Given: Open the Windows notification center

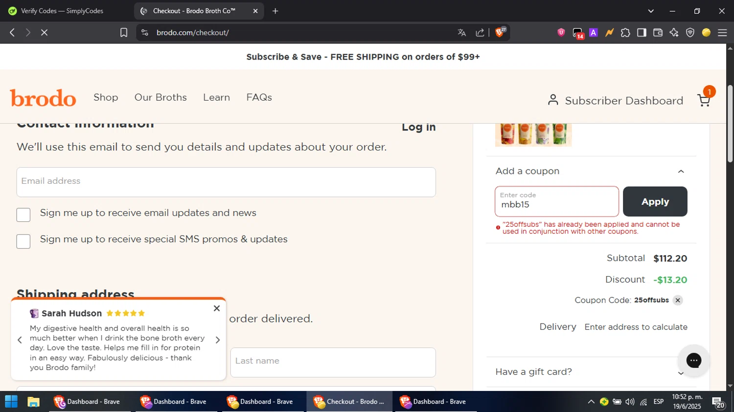Looking at the screenshot, I should (718, 402).
